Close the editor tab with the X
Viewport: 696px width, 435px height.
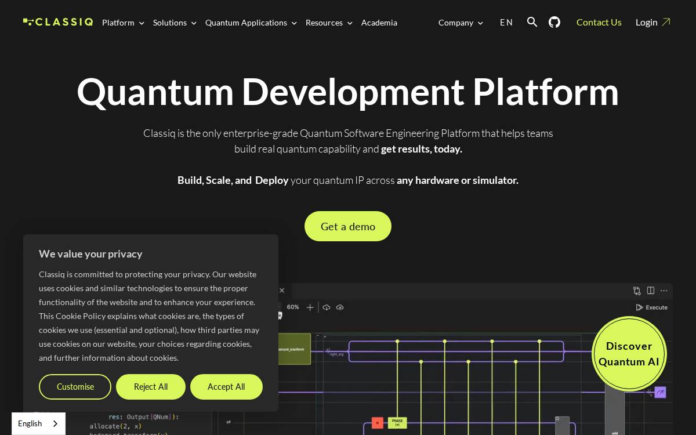(x=282, y=291)
